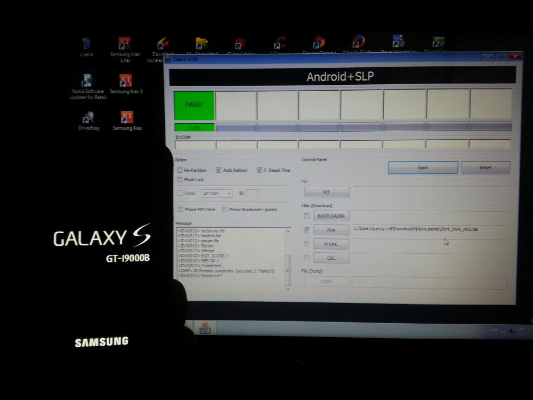Open the yellow folder shortcut on the desktop
533x400 pixels.
pyautogui.click(x=201, y=44)
